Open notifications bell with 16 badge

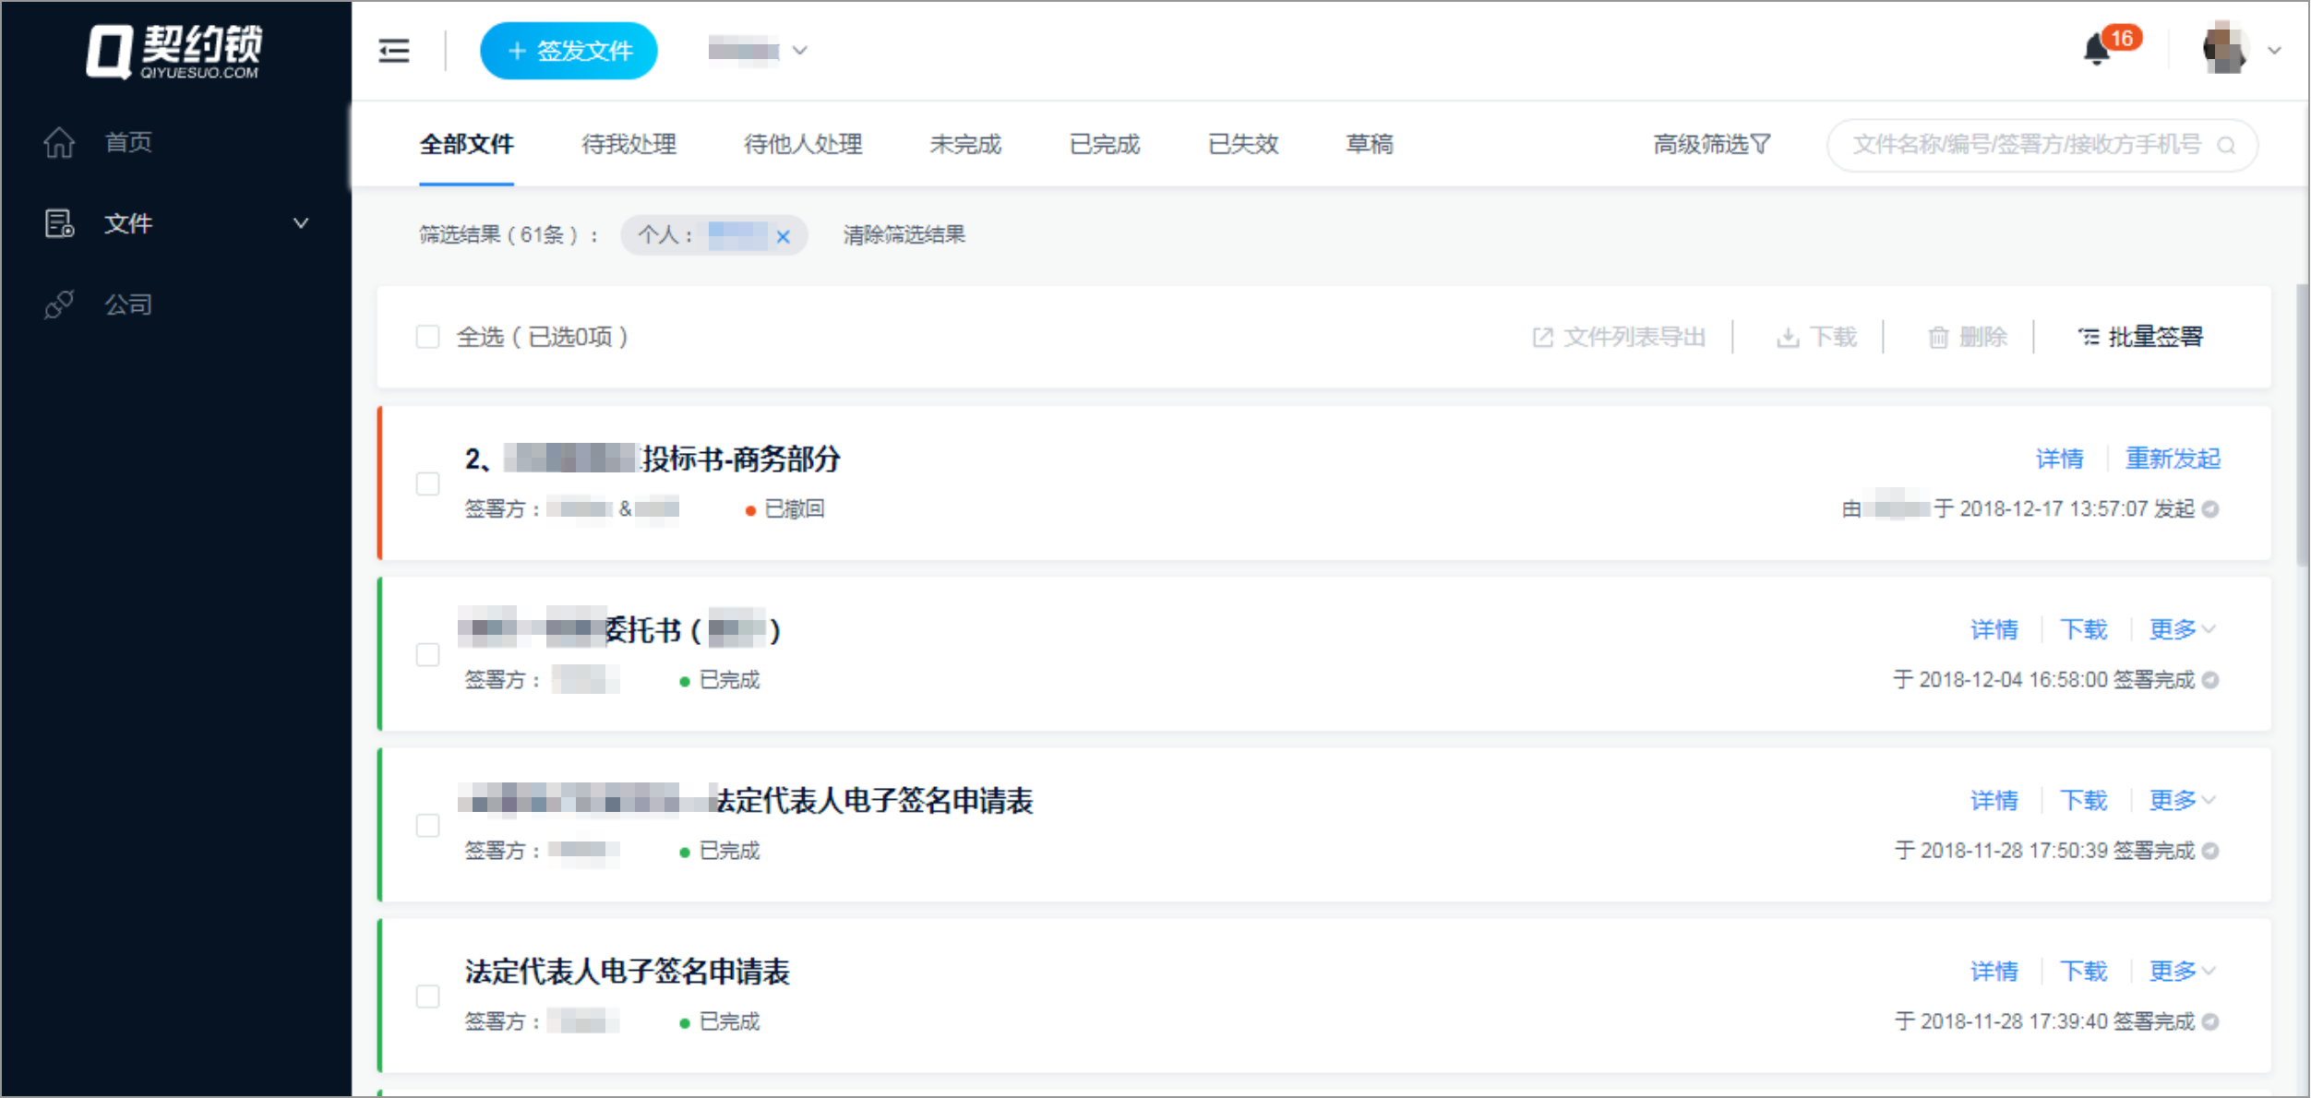tap(2096, 50)
